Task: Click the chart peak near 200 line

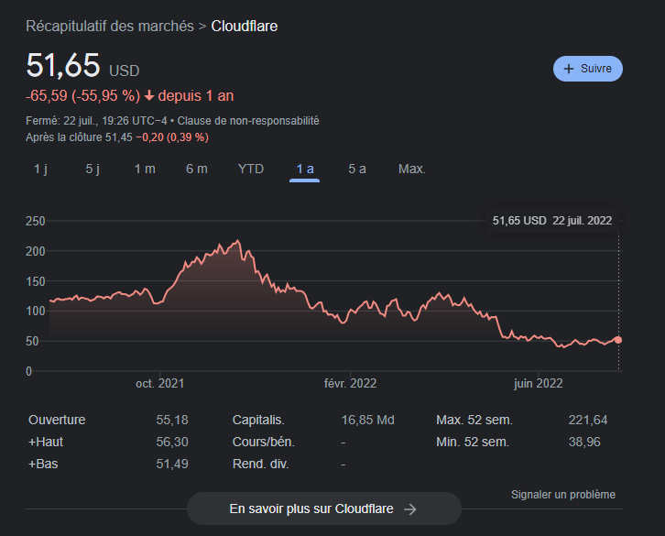Action: click(x=237, y=241)
